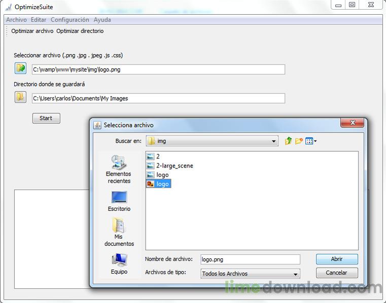This screenshot has width=386, height=303.
Task: Select Optimizar directorio toolbar item
Action: (x=80, y=31)
